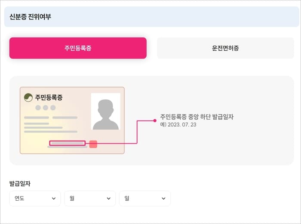301x224 pixels.
Task: Click the pink highlighted issue date box
Action: (68, 143)
